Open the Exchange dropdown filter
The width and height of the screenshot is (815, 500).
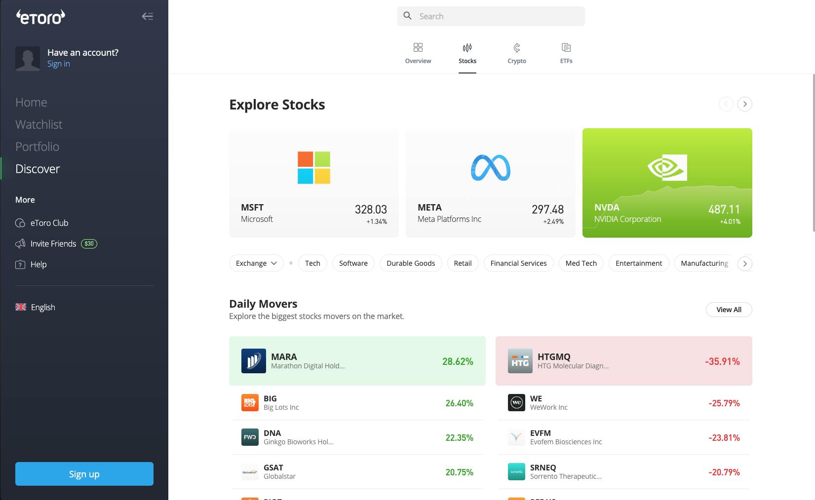tap(256, 263)
